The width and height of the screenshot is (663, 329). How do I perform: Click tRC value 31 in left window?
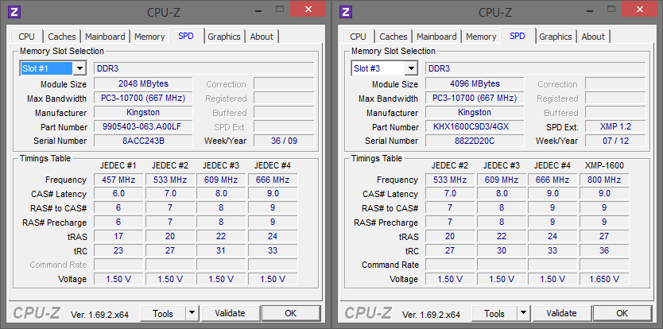(221, 250)
